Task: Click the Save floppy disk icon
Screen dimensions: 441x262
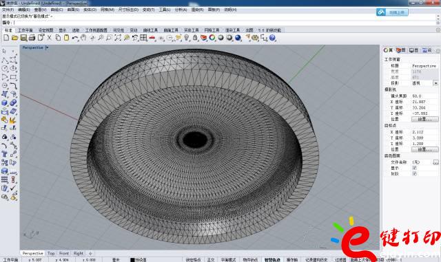Action: (x=23, y=38)
